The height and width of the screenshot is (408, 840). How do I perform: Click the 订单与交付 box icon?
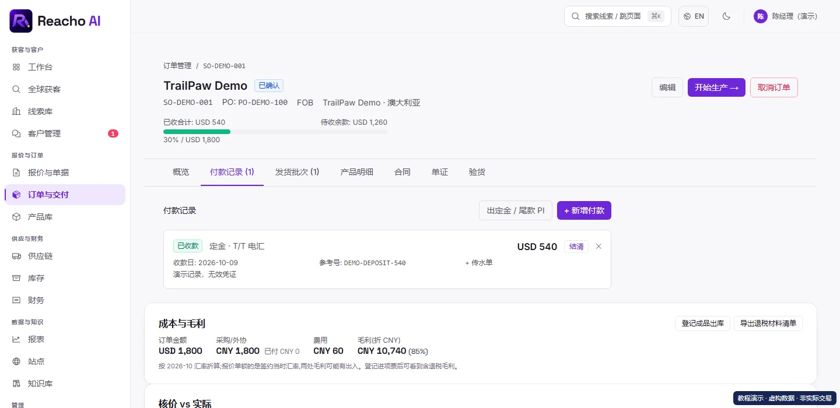[x=16, y=195]
